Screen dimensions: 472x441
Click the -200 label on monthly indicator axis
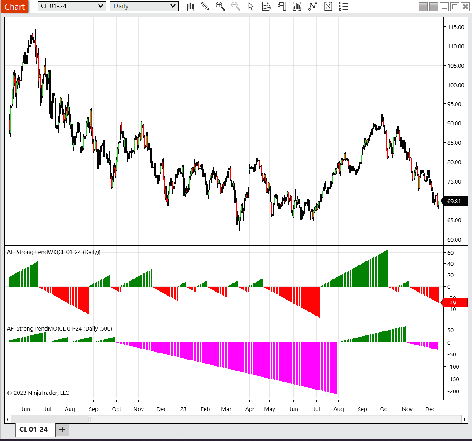[x=453, y=392]
